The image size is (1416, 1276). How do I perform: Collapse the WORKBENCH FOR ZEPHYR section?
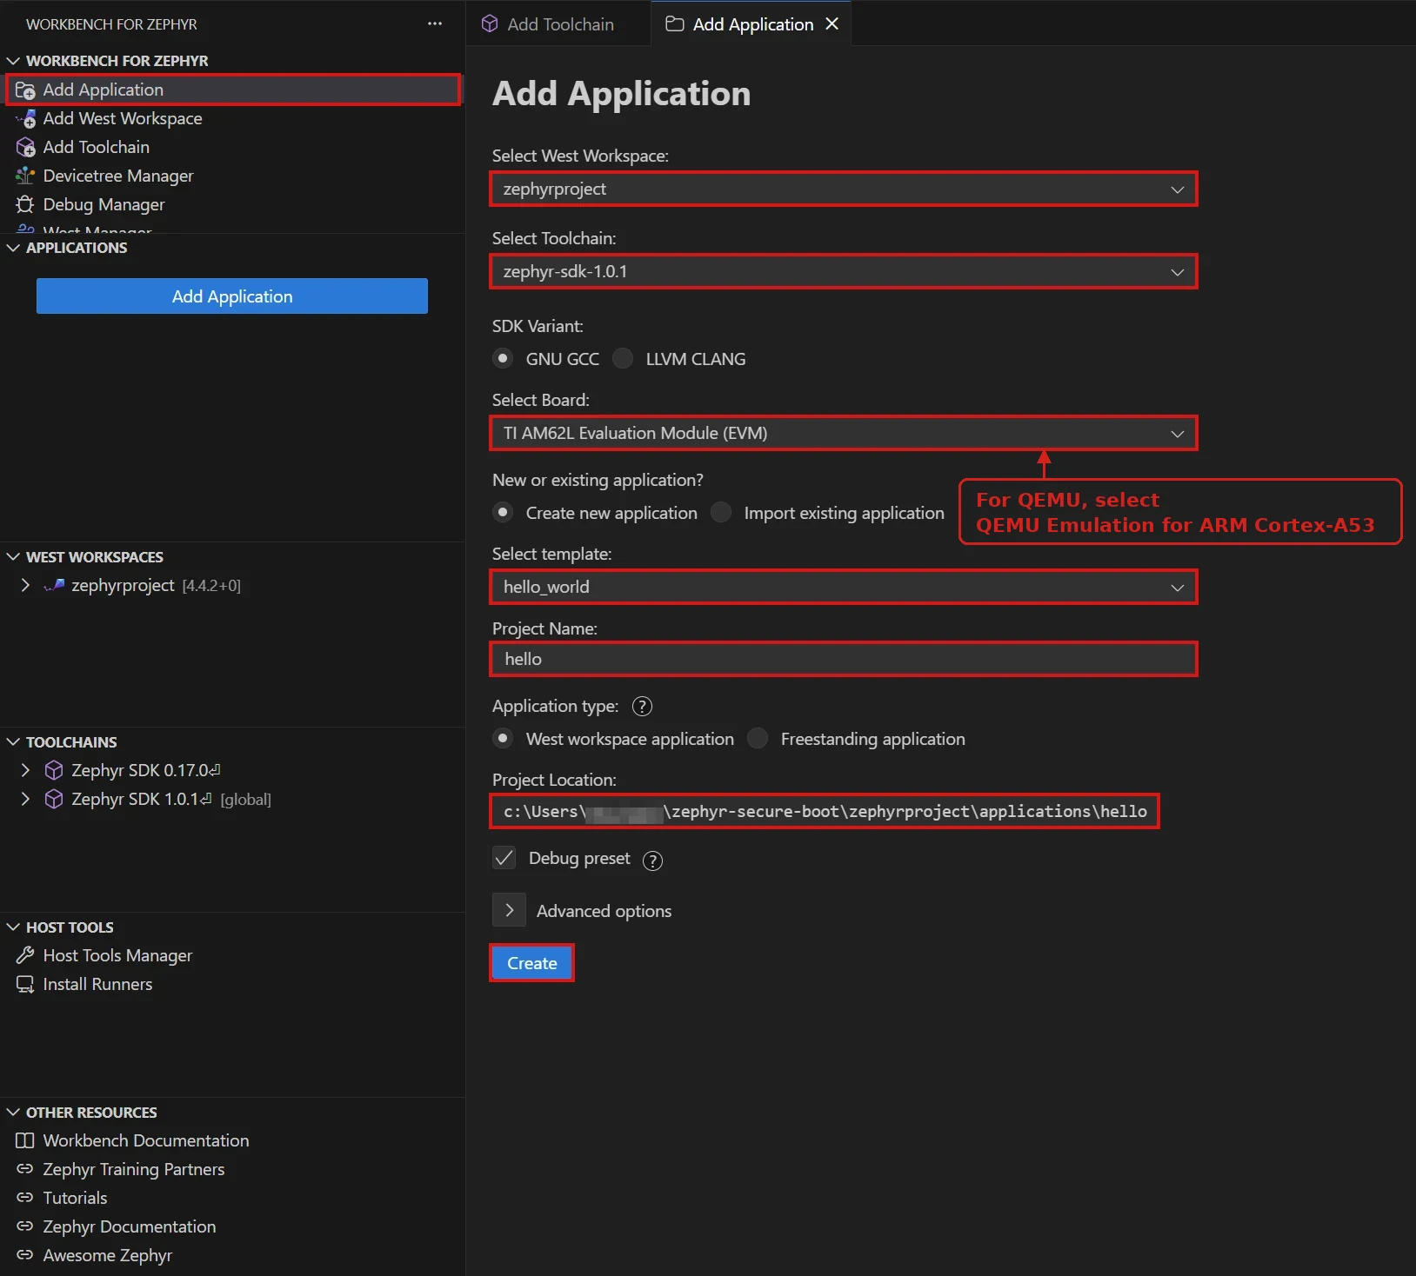click(x=13, y=62)
